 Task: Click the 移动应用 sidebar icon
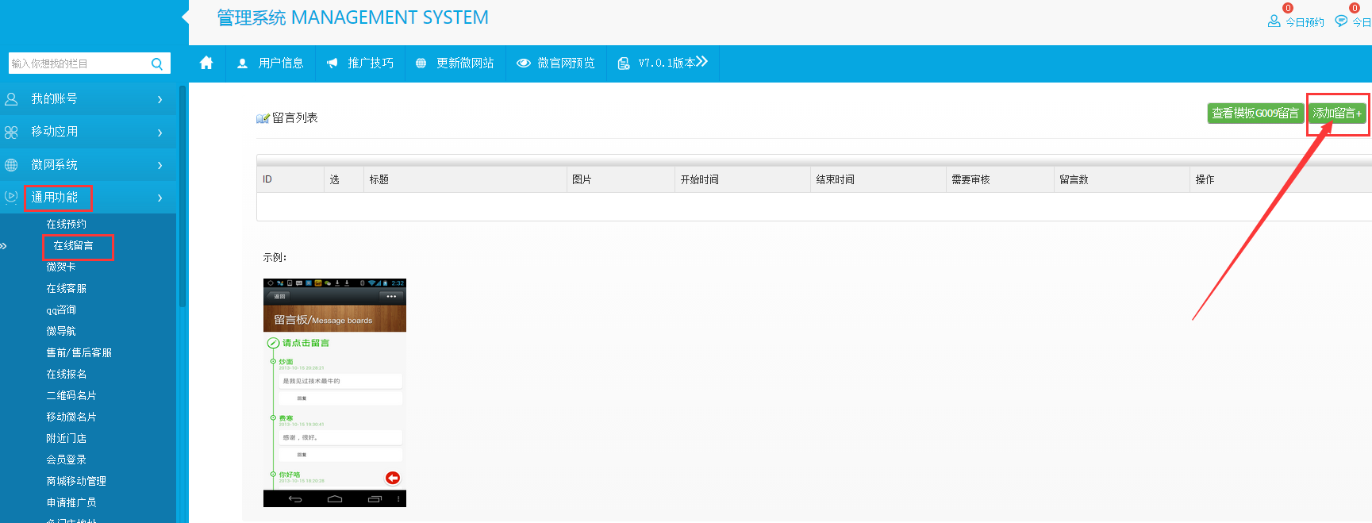pos(11,133)
